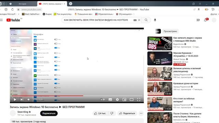This screenshot has width=219, height=123.
Task: Open the more actions three-dot menu
Action: (x=141, y=113)
